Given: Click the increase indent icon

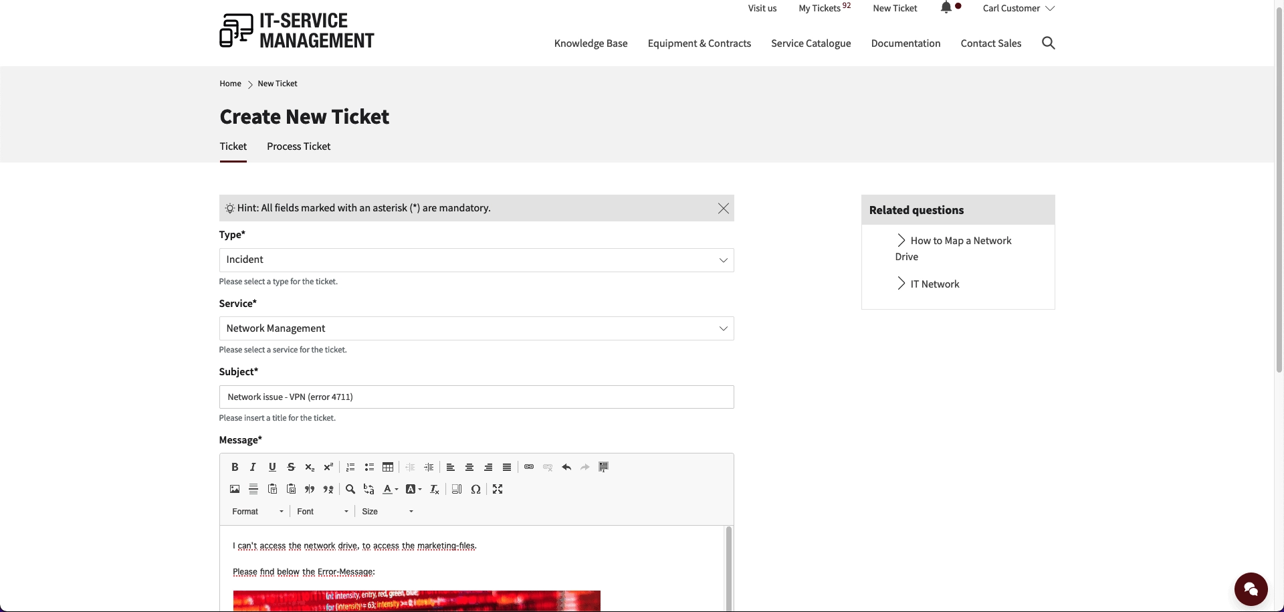Looking at the screenshot, I should (429, 467).
